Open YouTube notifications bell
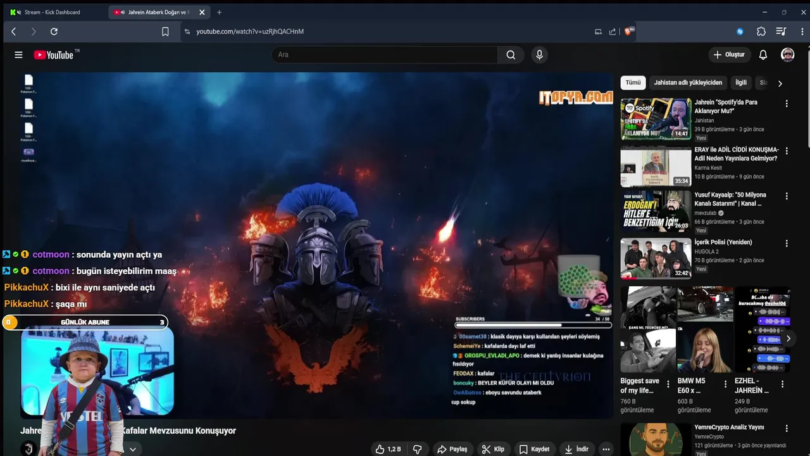The height and width of the screenshot is (456, 810). pyautogui.click(x=763, y=55)
